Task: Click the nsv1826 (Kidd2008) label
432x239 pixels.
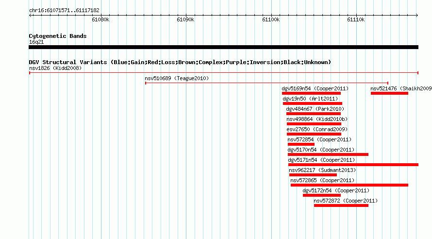Action: 55,68
